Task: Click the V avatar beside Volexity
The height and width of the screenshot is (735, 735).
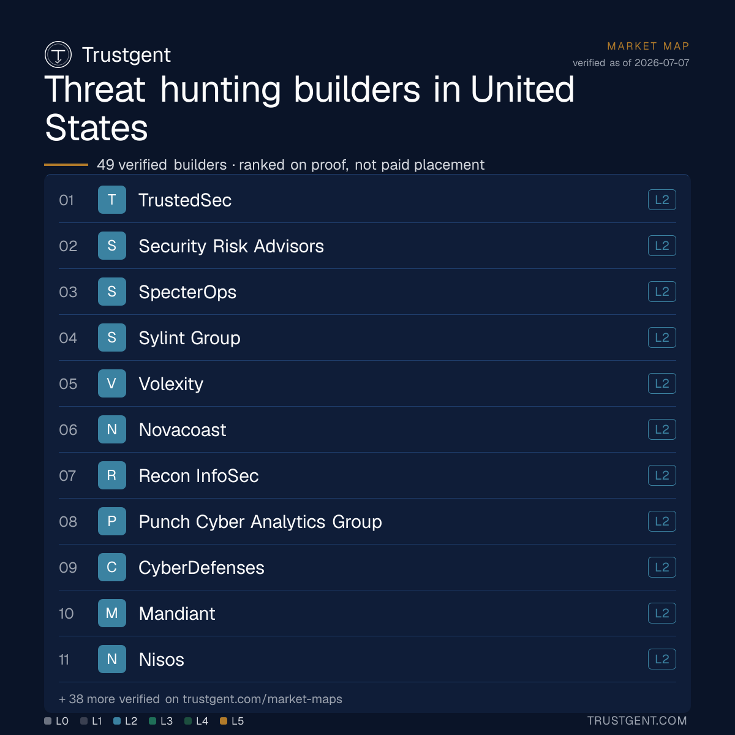Action: (112, 383)
